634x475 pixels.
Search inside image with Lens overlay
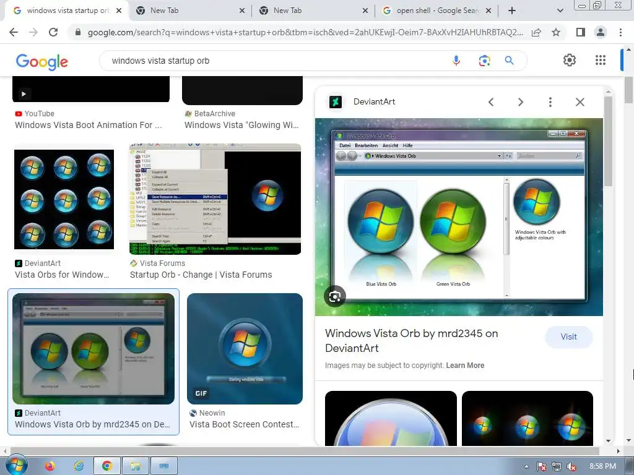coord(335,297)
